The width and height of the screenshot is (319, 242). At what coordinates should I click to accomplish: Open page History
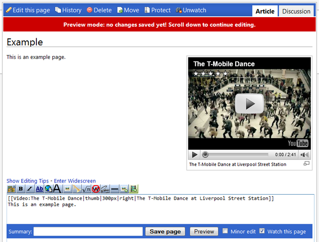coord(72,10)
